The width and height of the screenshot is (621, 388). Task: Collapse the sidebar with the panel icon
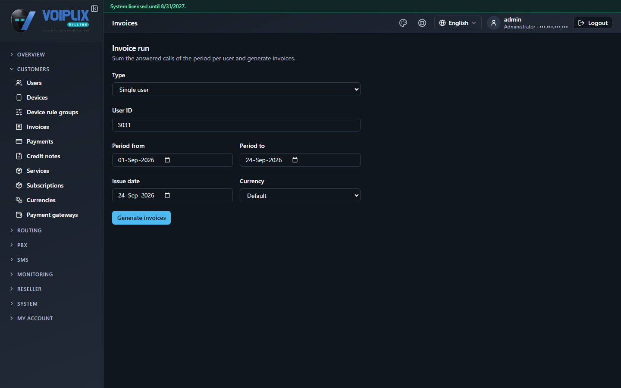point(94,9)
